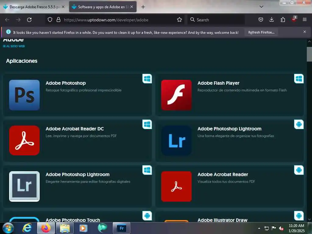
Task: Open the Firefox downloads panel
Action: (271, 20)
